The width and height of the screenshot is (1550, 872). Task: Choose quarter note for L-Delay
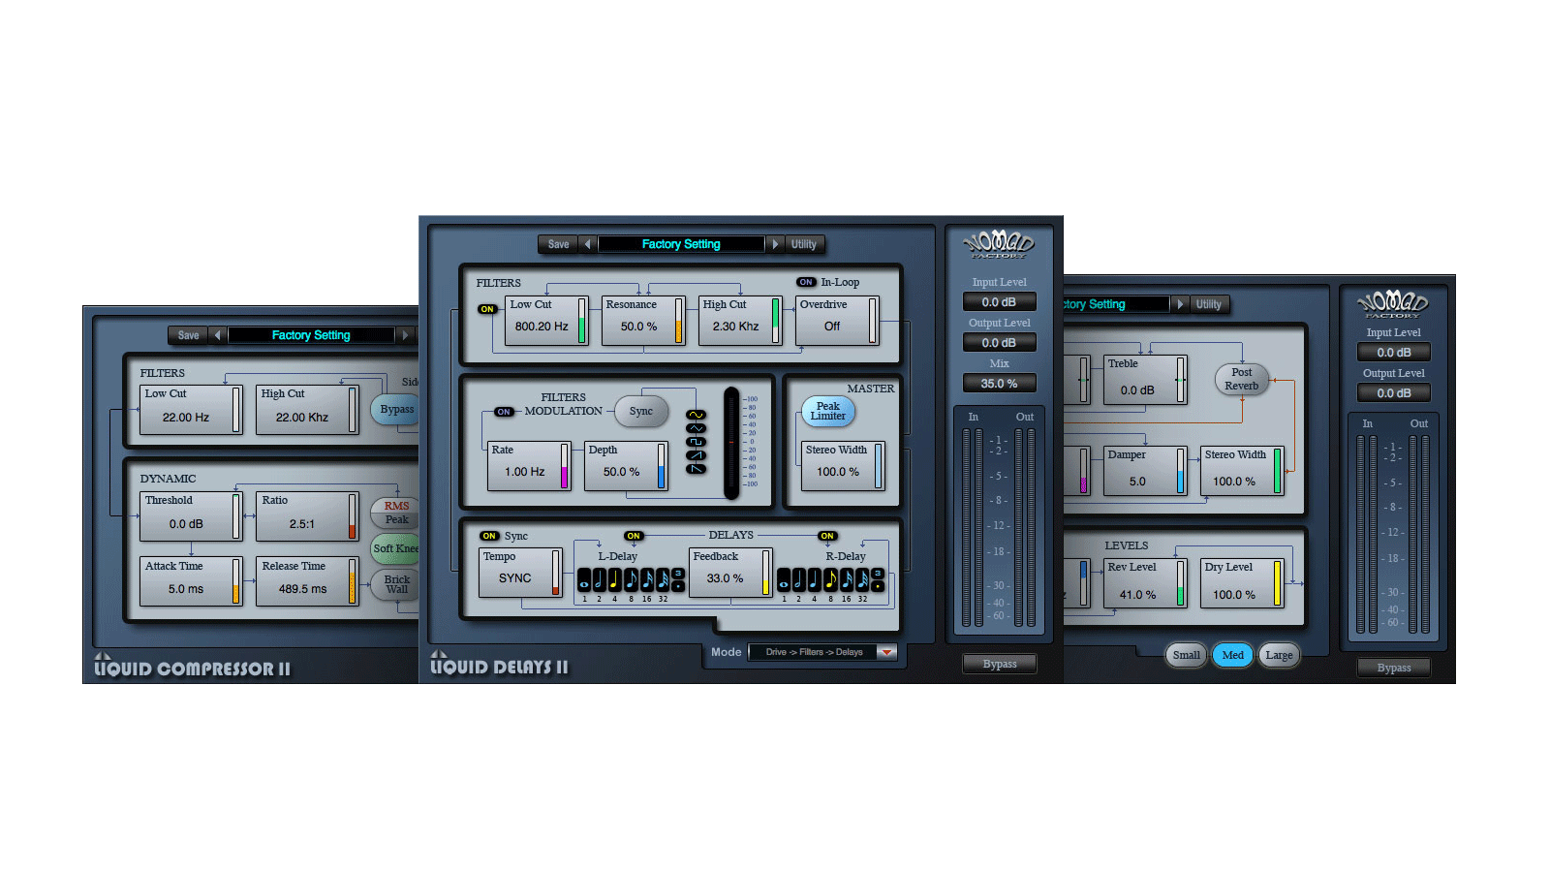(x=615, y=579)
